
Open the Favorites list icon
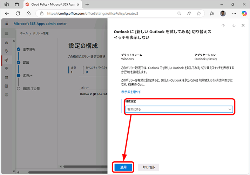click(212, 14)
